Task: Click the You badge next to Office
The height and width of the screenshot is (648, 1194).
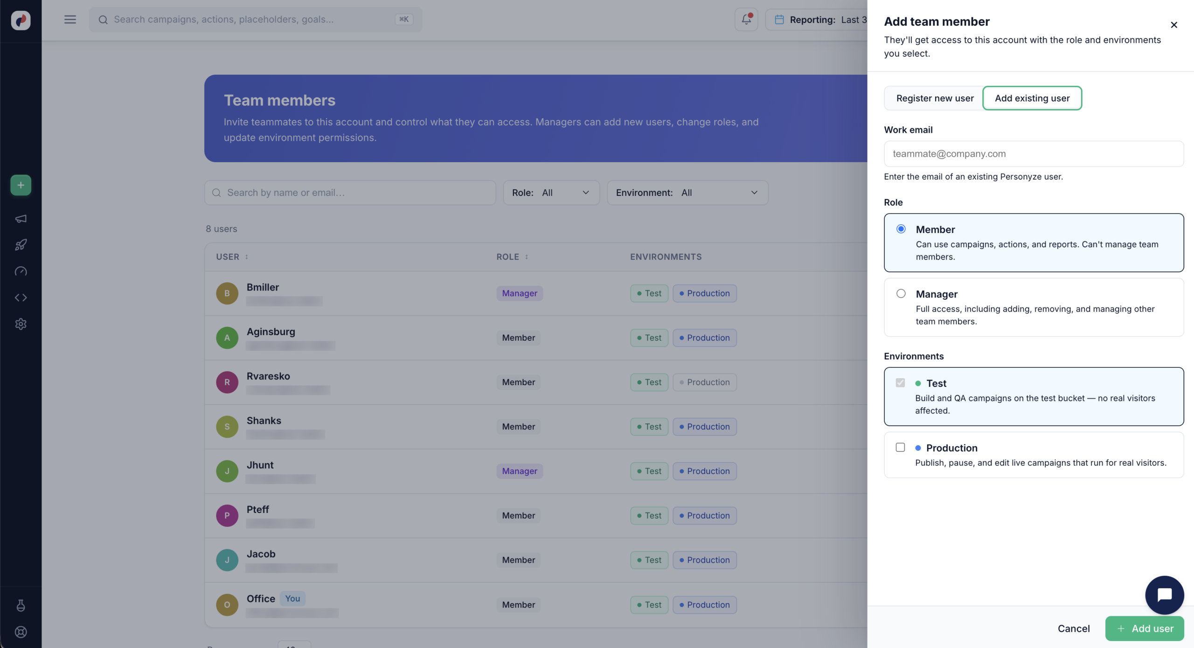Action: tap(292, 599)
